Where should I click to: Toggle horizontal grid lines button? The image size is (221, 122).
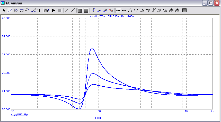tap(86, 11)
